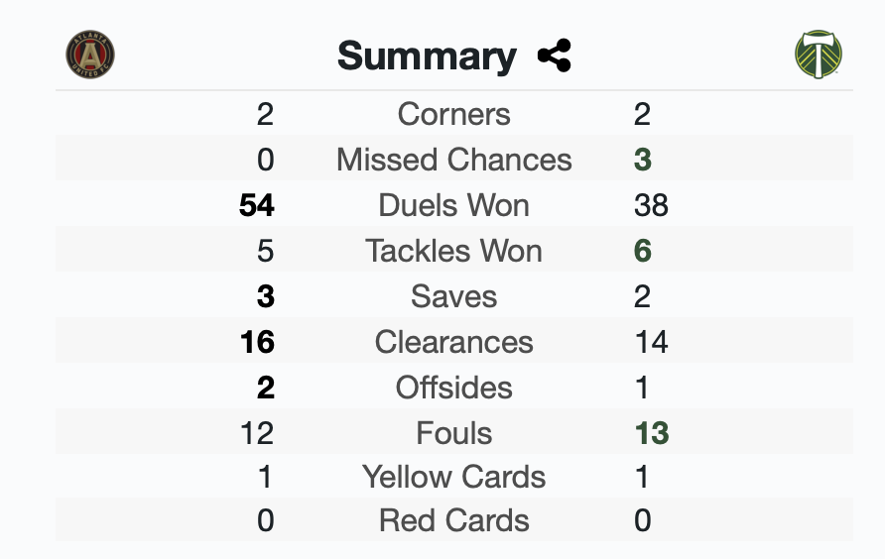Click the Fouls row label
The height and width of the screenshot is (559, 885).
[x=454, y=433]
